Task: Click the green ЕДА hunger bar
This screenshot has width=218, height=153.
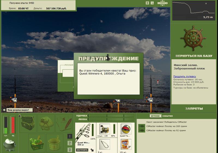Action: 6,125
